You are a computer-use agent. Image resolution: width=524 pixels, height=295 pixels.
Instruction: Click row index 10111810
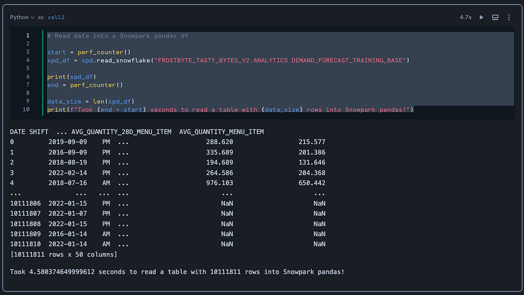pyautogui.click(x=26, y=244)
